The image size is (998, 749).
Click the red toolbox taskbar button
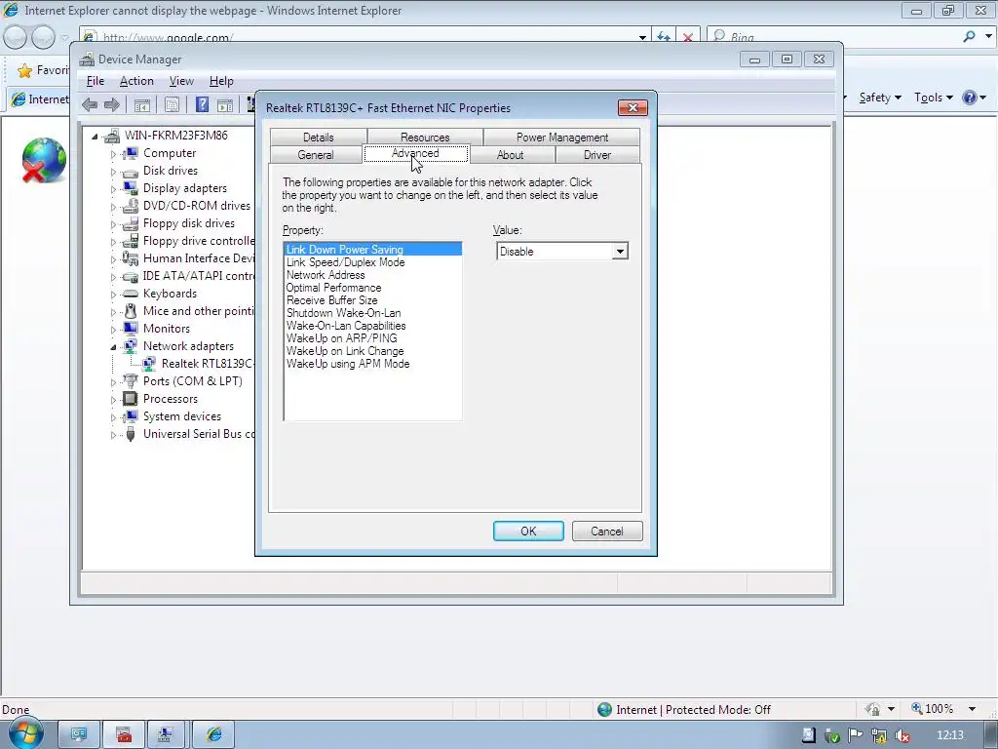125,735
